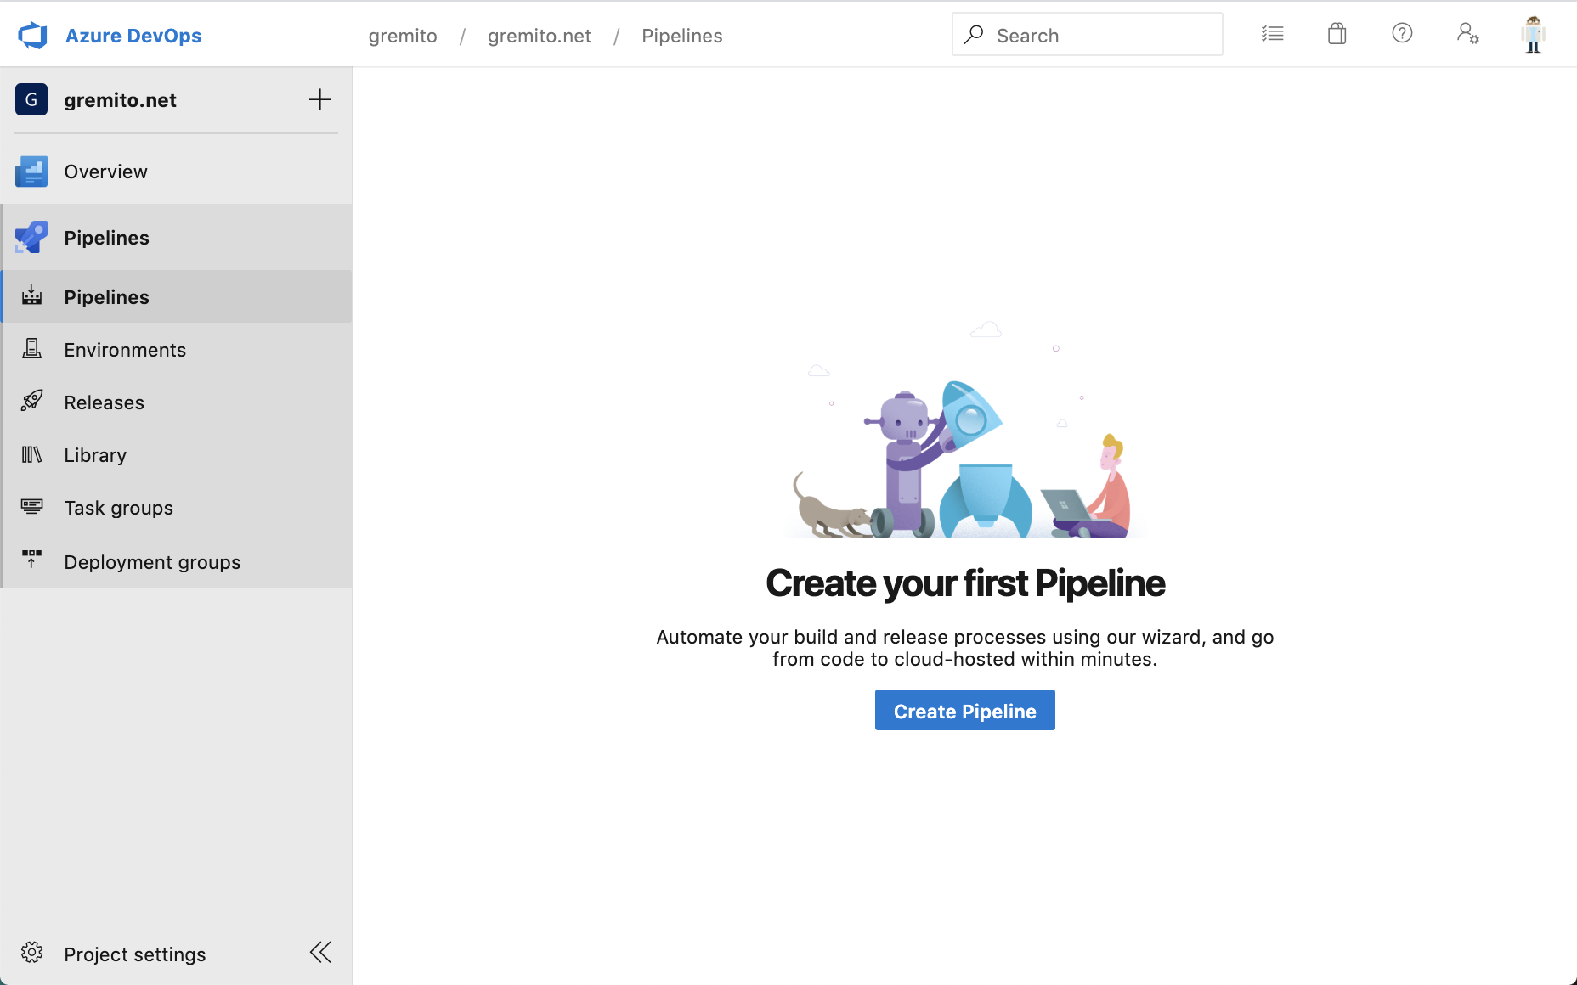
Task: Open the gremito.net project title
Action: pos(120,100)
